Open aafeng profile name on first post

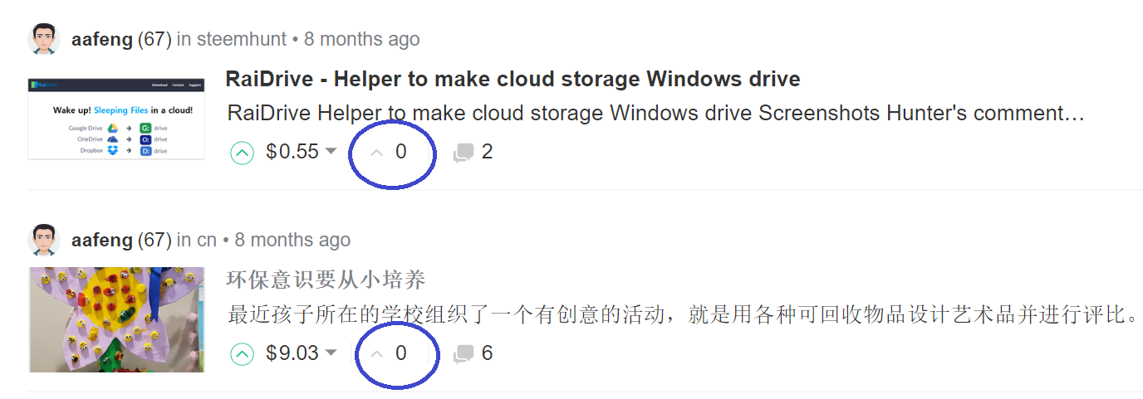click(102, 39)
